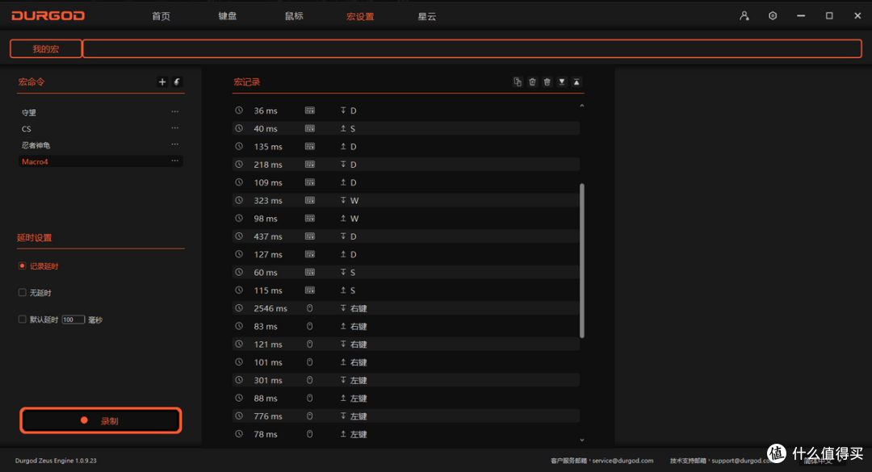Screen dimensions: 872x472
Task: Open the 星云 tab
Action: coord(427,17)
